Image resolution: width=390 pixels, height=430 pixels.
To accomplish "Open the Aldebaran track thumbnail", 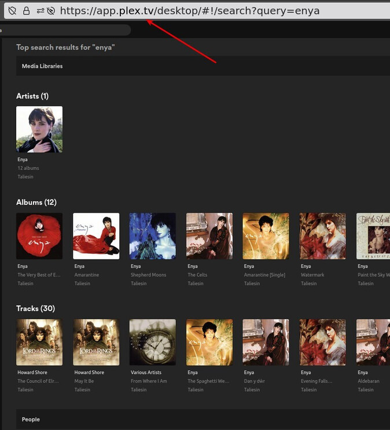I will 373,342.
